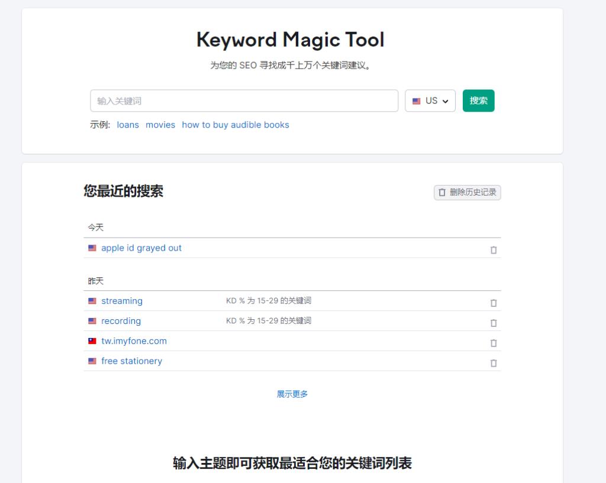Click the 今天 section label

(95, 228)
